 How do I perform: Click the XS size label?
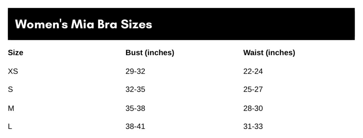coord(13,71)
